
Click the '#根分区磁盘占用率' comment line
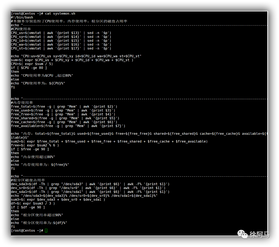28,180
